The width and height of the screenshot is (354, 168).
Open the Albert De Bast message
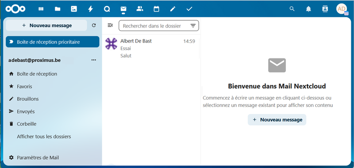pos(151,48)
